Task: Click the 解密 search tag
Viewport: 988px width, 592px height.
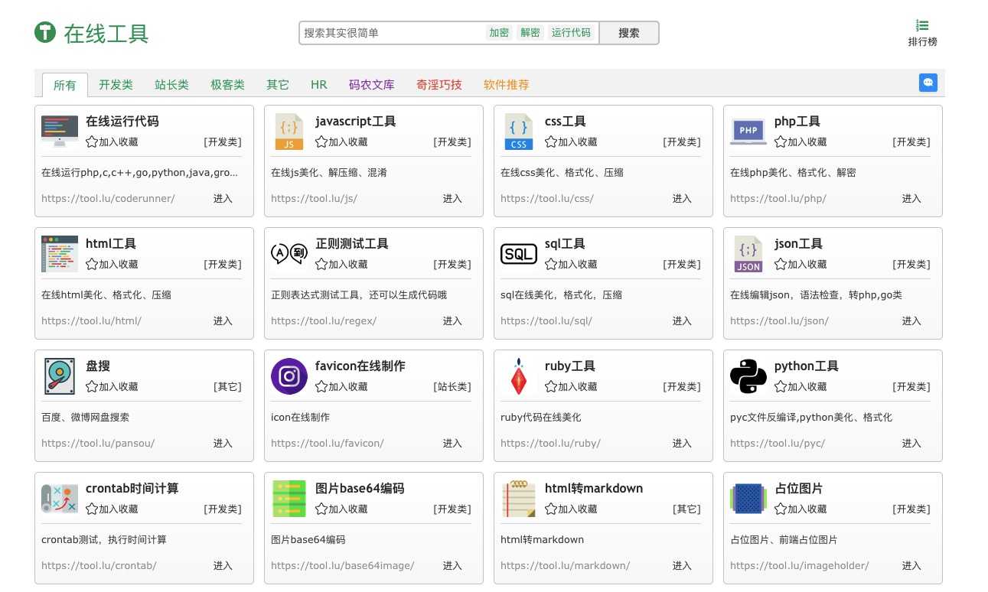Action: [530, 33]
